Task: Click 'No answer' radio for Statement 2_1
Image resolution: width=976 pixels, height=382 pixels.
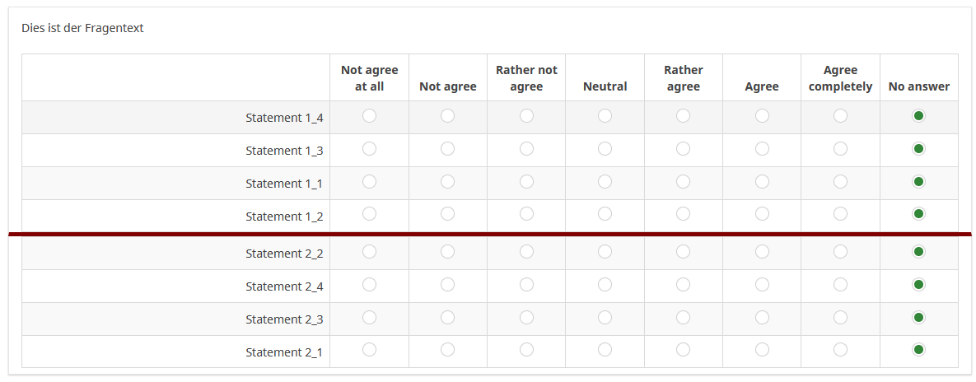Action: [x=918, y=350]
